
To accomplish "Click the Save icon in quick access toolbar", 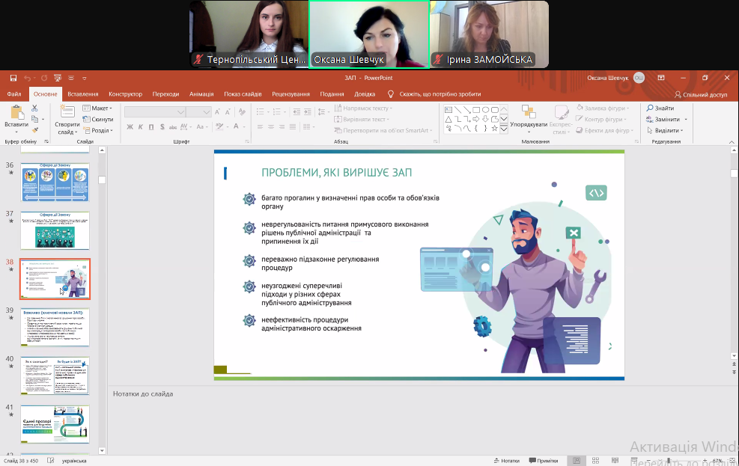I will (12, 78).
